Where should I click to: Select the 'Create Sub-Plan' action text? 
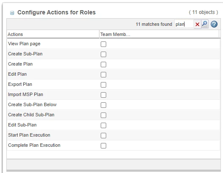point(25,54)
